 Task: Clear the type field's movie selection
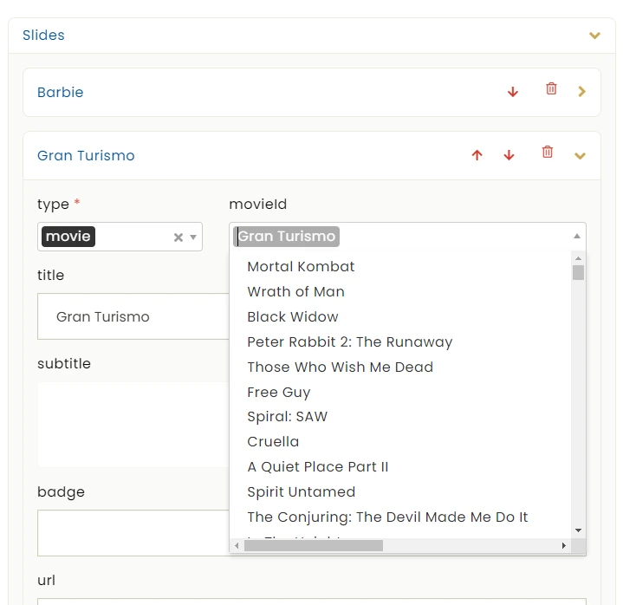click(x=178, y=237)
